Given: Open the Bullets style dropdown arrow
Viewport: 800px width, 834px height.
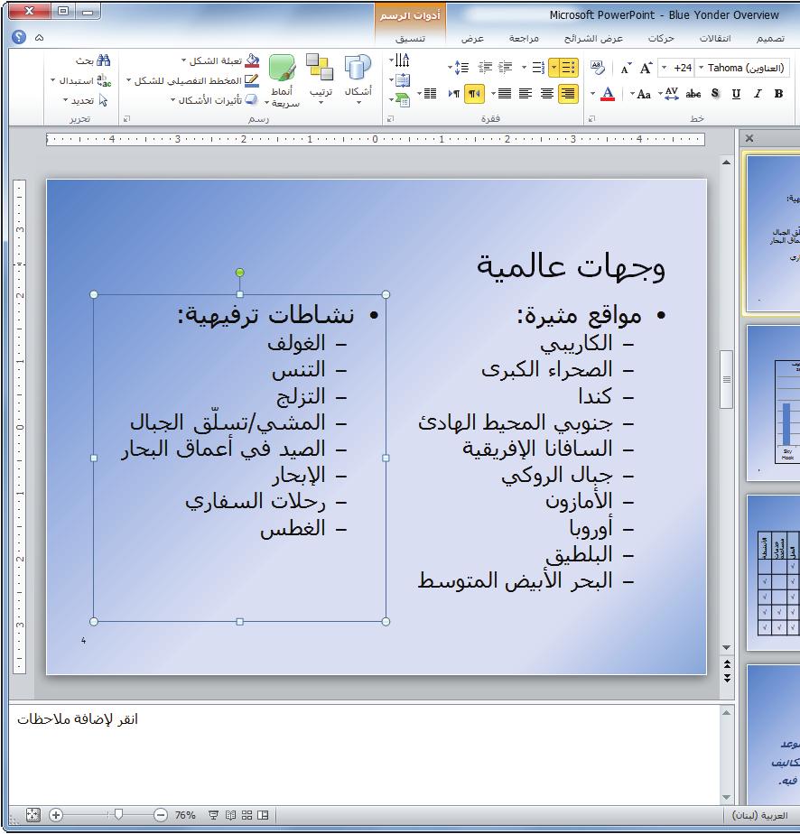Looking at the screenshot, I should click(553, 68).
